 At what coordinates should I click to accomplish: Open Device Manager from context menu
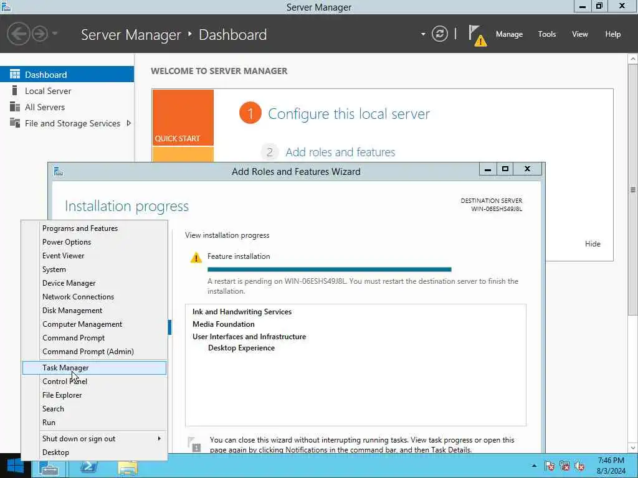click(94, 283)
